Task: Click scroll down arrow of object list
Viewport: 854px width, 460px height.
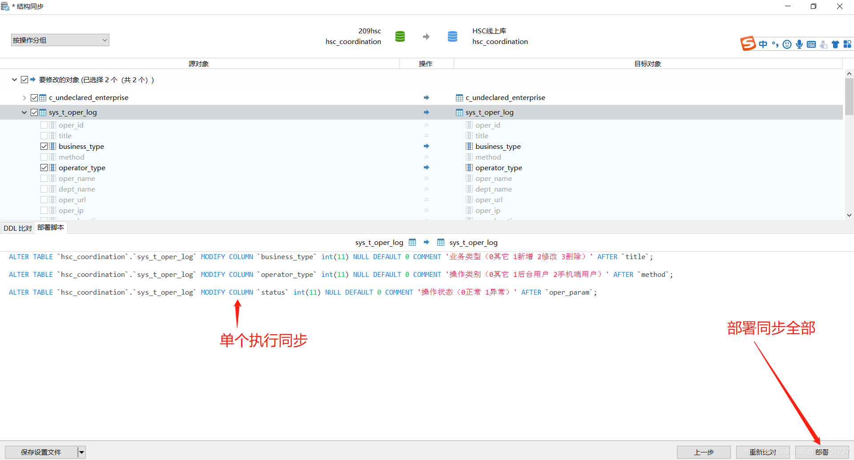Action: (849, 215)
